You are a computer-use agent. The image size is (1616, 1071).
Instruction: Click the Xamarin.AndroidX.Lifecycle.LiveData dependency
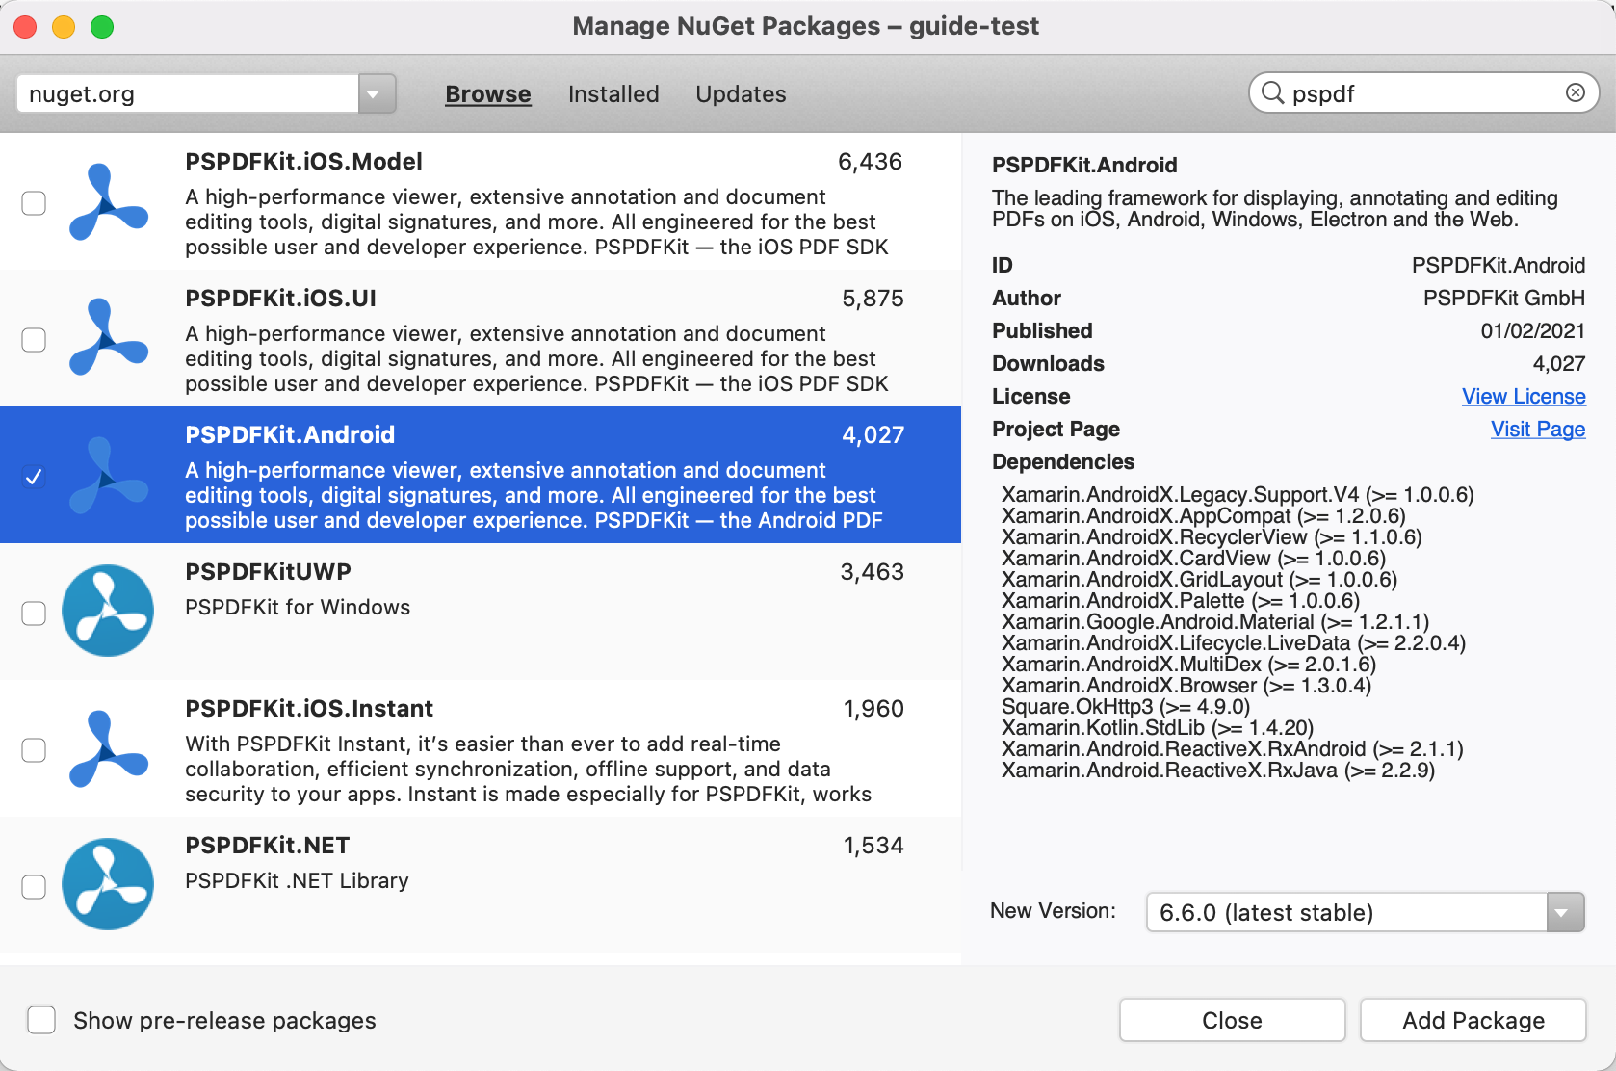1234,643
